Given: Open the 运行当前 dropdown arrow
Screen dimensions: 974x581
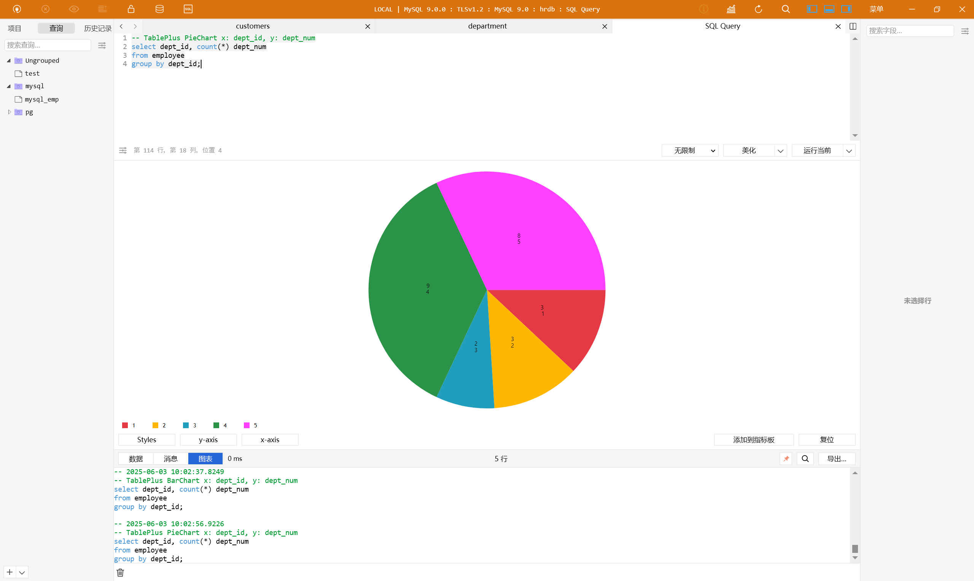Looking at the screenshot, I should tap(849, 151).
